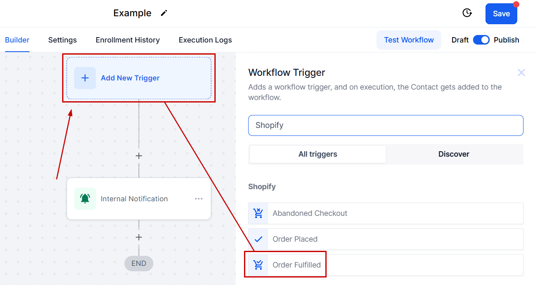Click the Abandoned Checkout cart icon
The height and width of the screenshot is (285, 536).
click(x=259, y=213)
